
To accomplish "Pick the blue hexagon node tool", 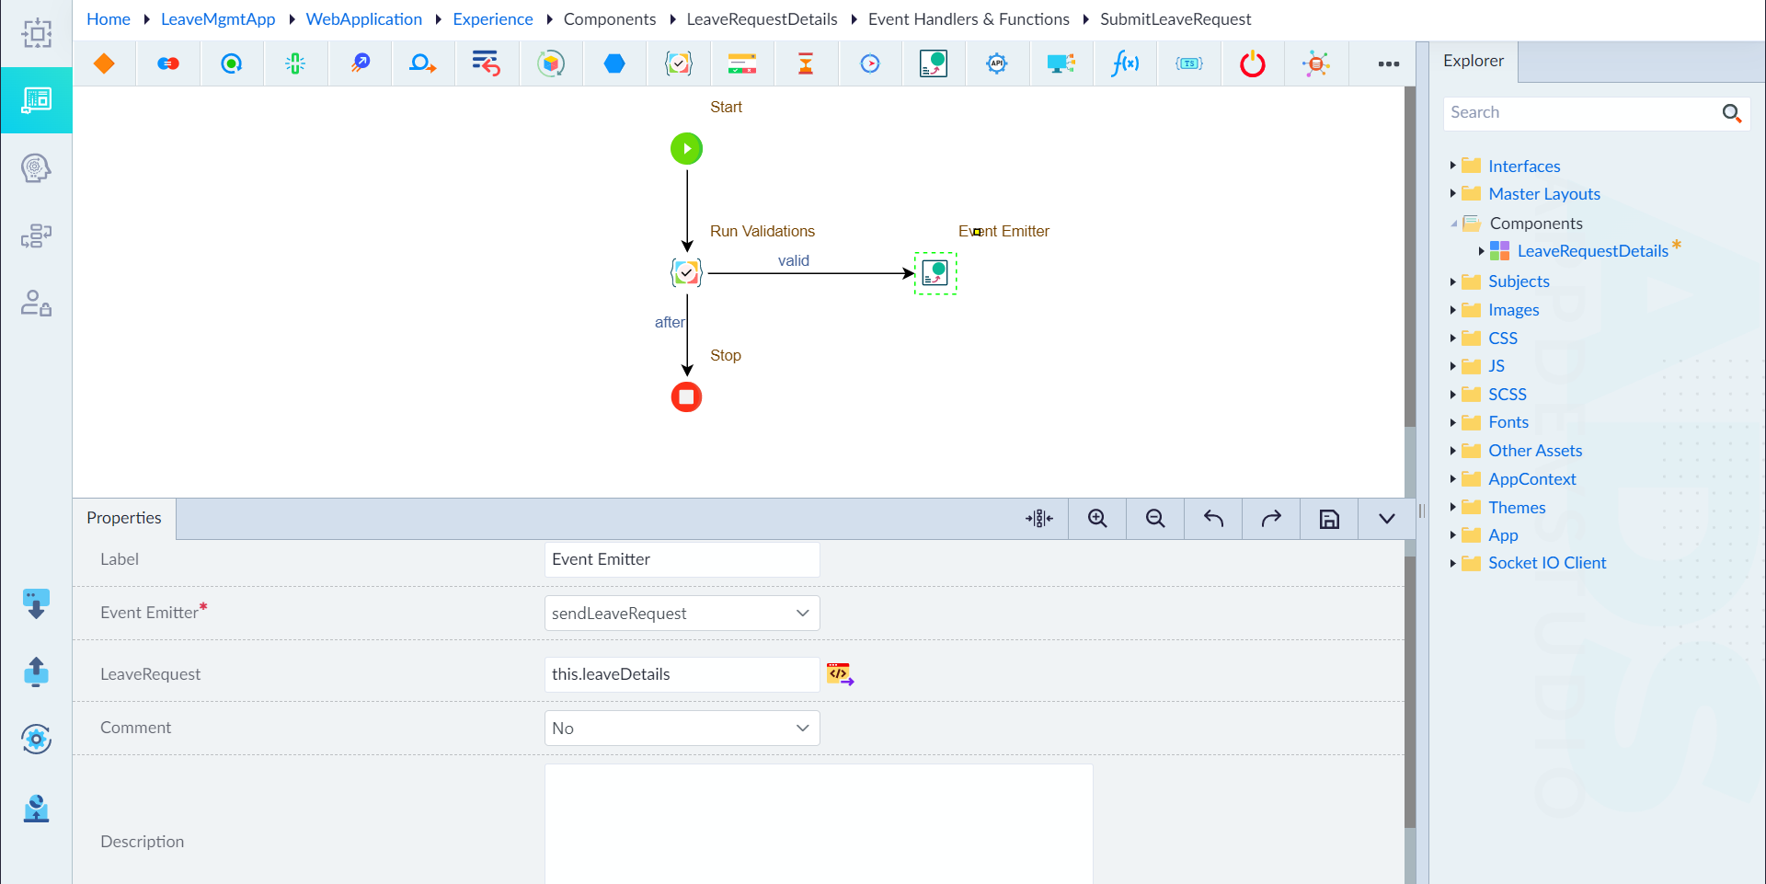I will (614, 63).
